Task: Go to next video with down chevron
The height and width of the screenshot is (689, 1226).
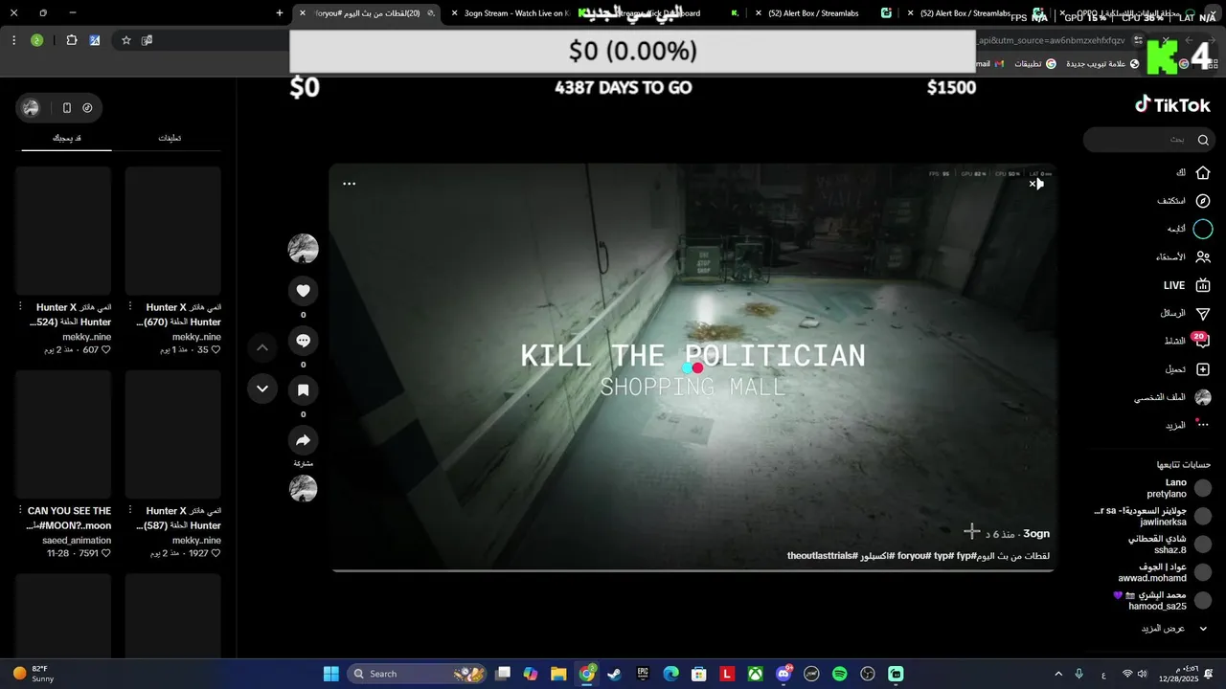Action: (262, 389)
